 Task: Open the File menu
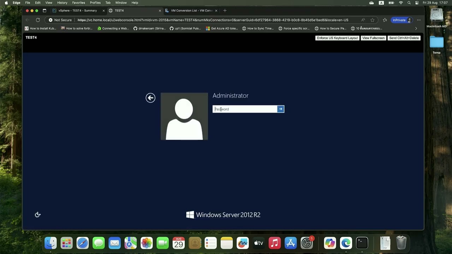point(28,3)
